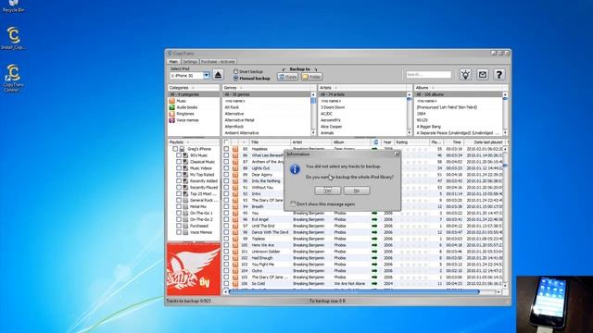The width and height of the screenshot is (593, 333).
Task: Select the Ringtones category icon
Action: tap(171, 114)
